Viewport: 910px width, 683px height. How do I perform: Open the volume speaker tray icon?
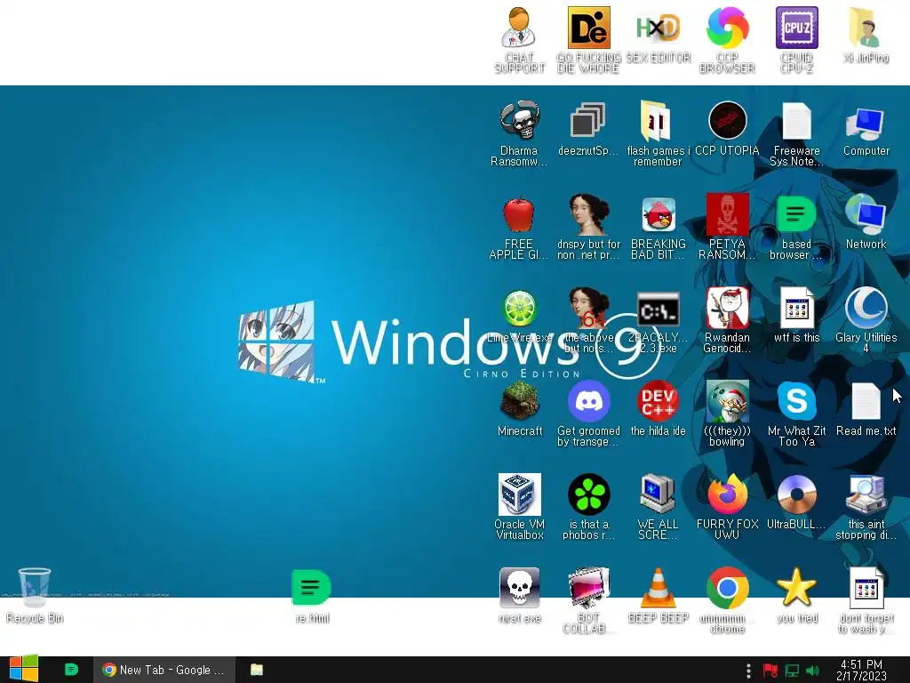pos(812,671)
